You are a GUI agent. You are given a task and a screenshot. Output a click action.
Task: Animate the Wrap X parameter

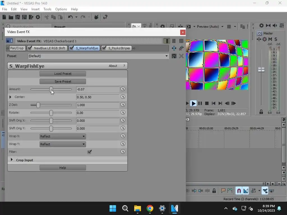pos(123,136)
